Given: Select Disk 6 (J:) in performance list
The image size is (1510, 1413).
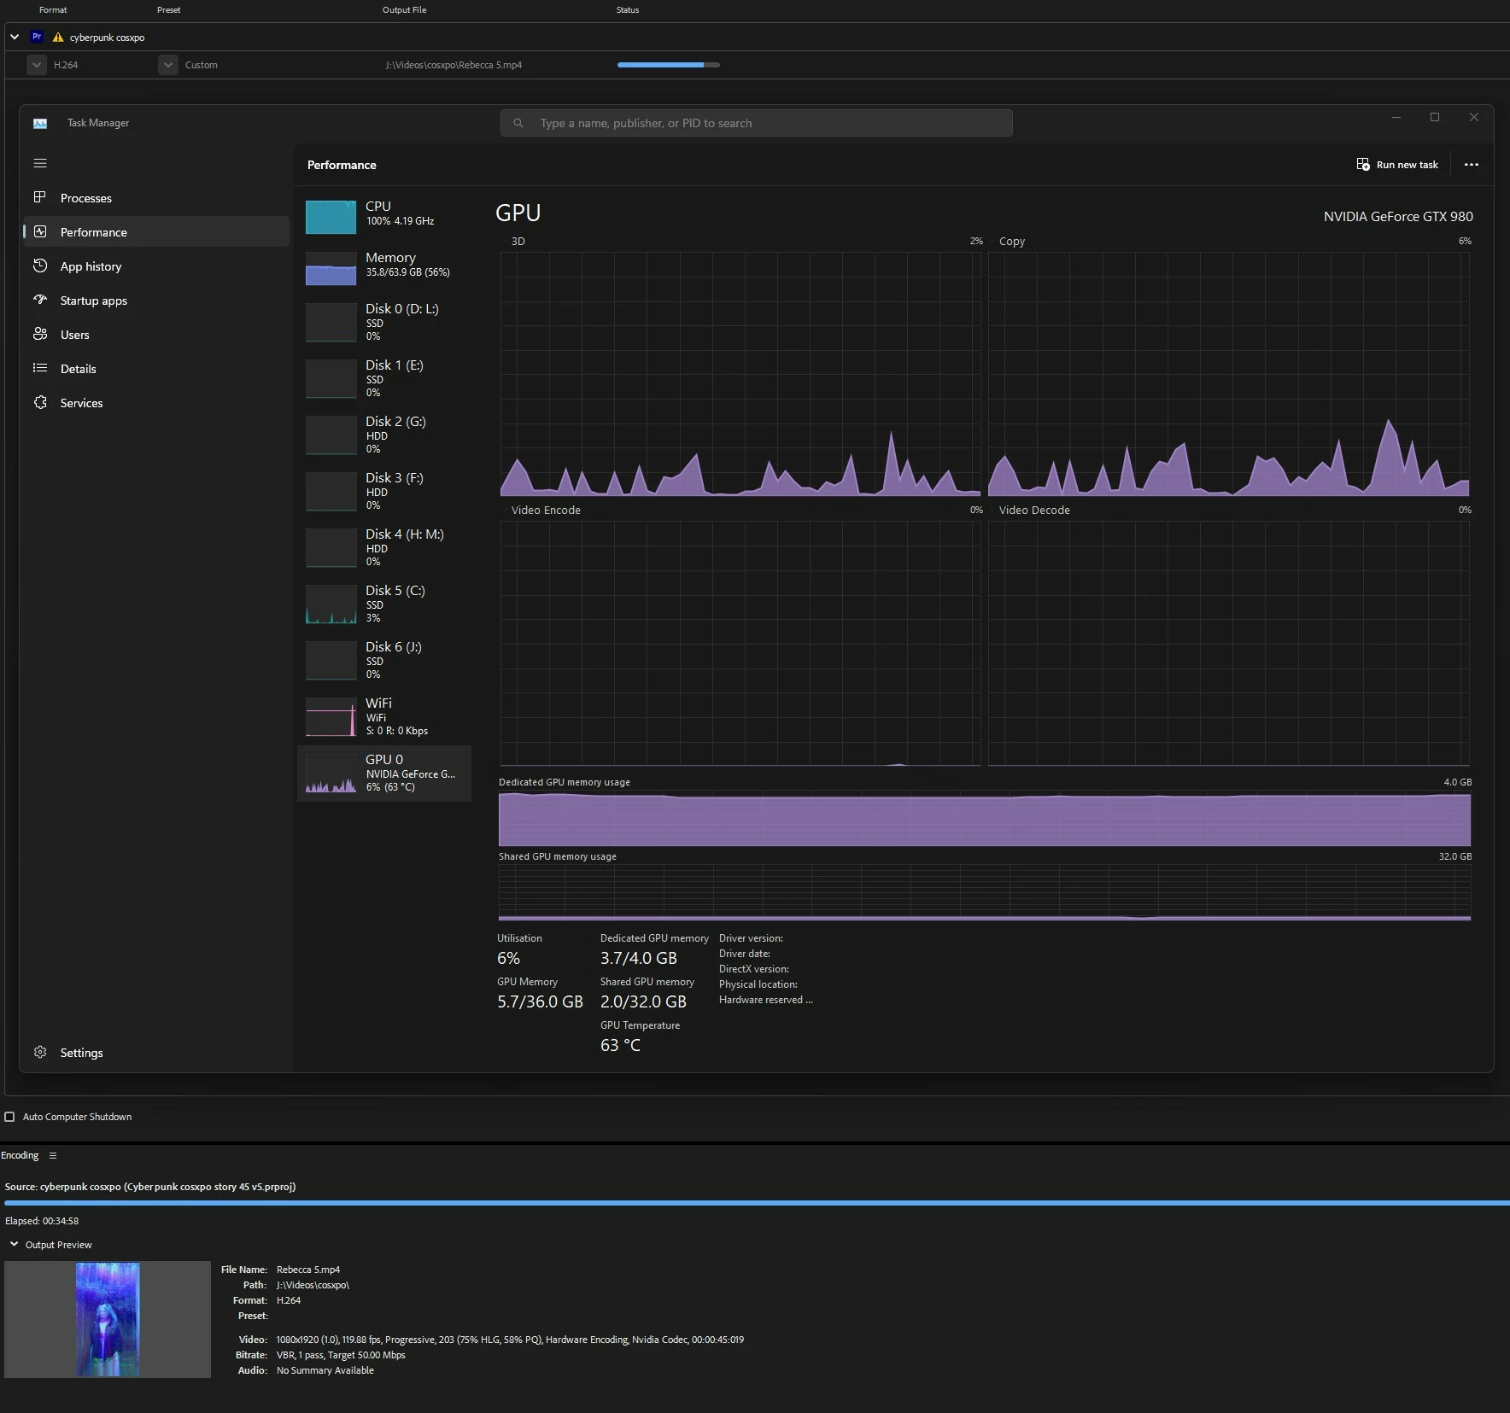Looking at the screenshot, I should (x=384, y=660).
